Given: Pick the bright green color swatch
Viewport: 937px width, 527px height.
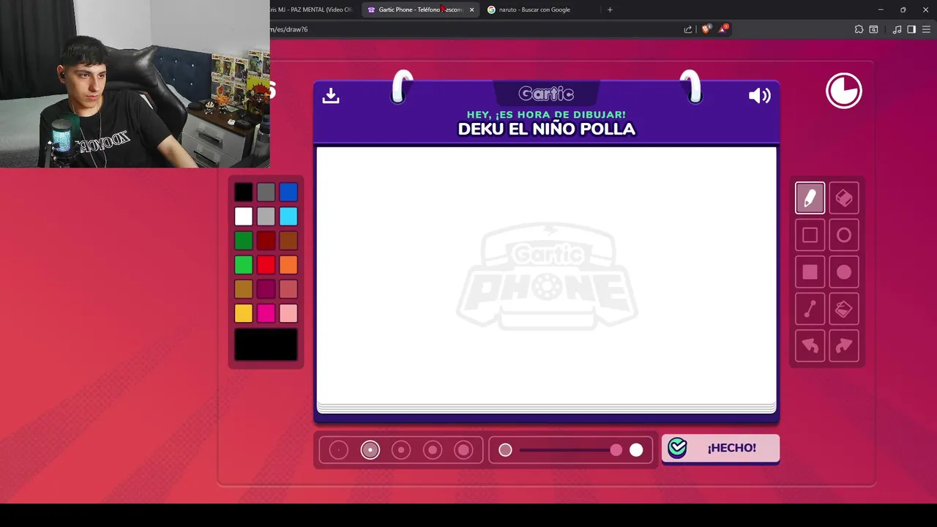Looking at the screenshot, I should (x=244, y=265).
